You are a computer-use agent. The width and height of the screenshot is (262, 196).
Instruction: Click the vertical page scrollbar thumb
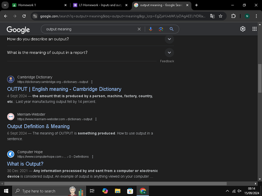pos(260,78)
